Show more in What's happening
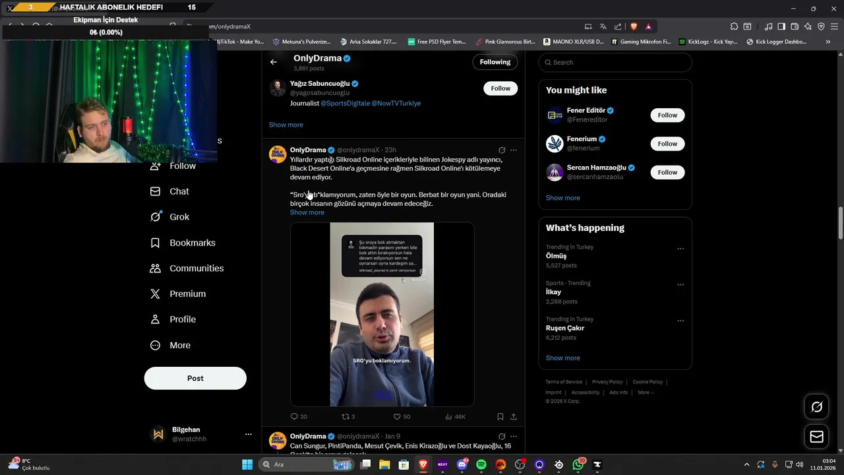 click(563, 358)
